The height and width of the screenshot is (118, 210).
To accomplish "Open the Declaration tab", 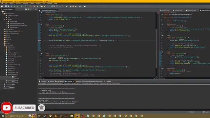I will pyautogui.click(x=60, y=81).
